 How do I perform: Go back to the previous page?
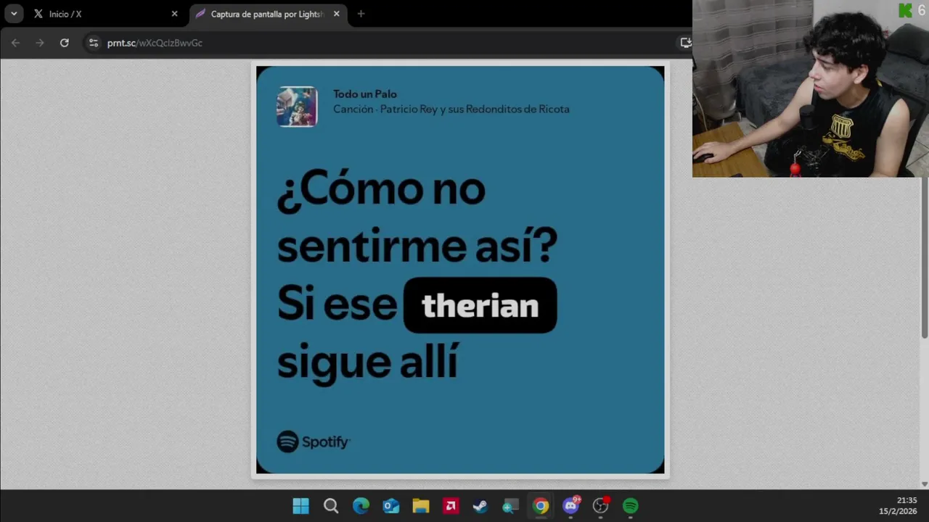[15, 43]
